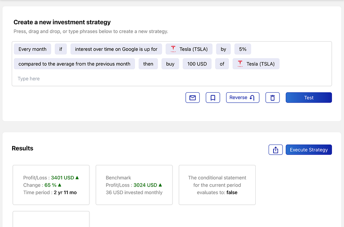Click the trash delete strategy icon
Image resolution: width=344 pixels, height=227 pixels.
272,98
